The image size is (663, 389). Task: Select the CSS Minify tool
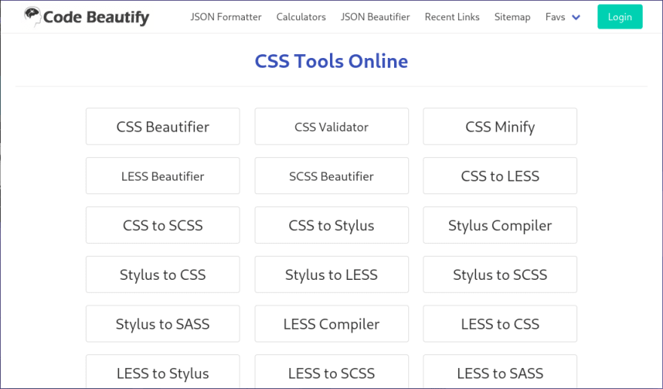coord(500,126)
